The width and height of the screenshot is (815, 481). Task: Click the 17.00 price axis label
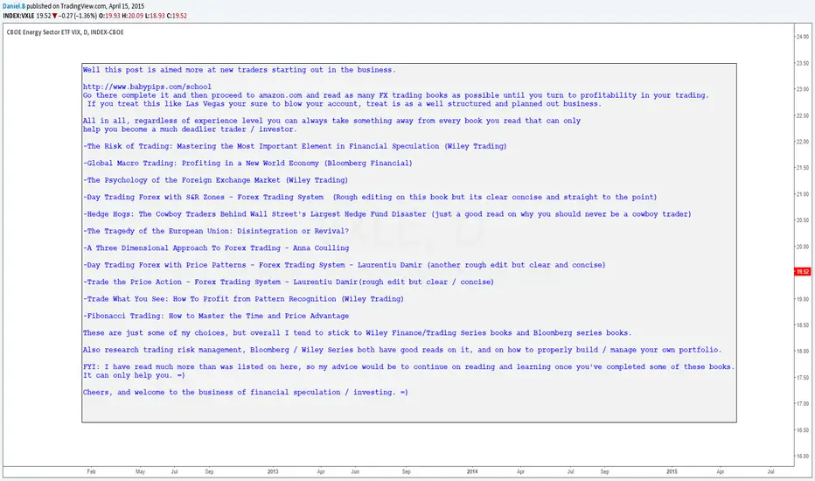(x=803, y=403)
